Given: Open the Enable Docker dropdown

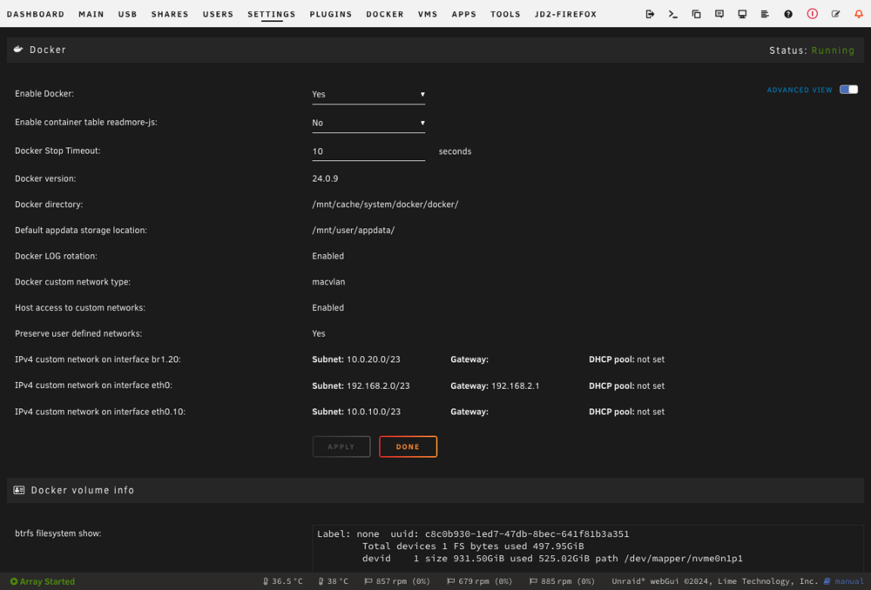Looking at the screenshot, I should 368,94.
